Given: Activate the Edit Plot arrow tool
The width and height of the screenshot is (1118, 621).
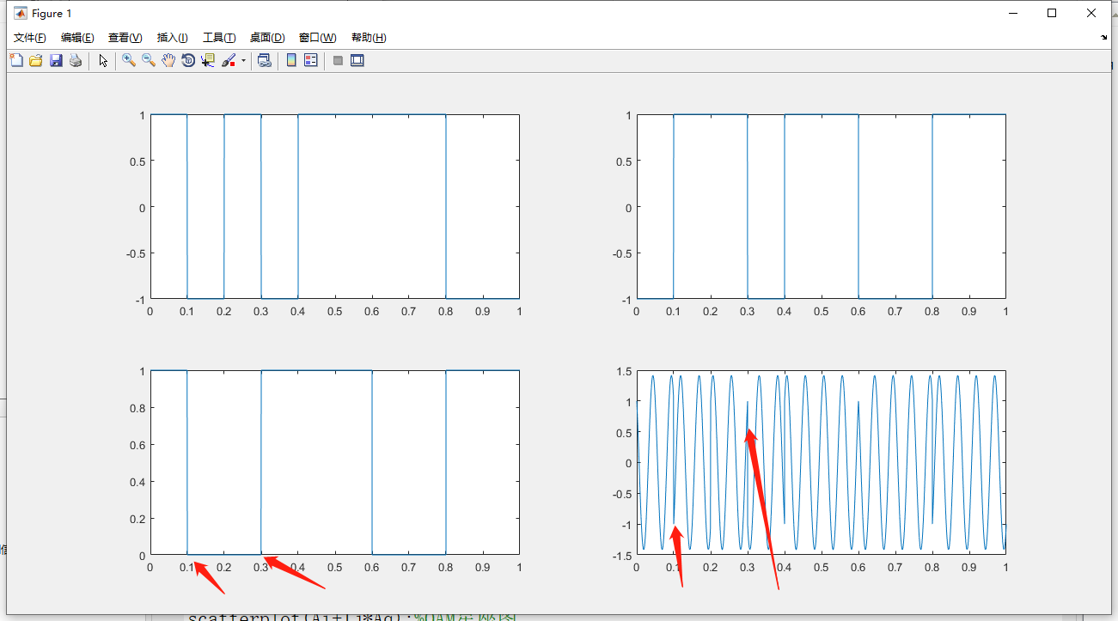Looking at the screenshot, I should pos(103,60).
